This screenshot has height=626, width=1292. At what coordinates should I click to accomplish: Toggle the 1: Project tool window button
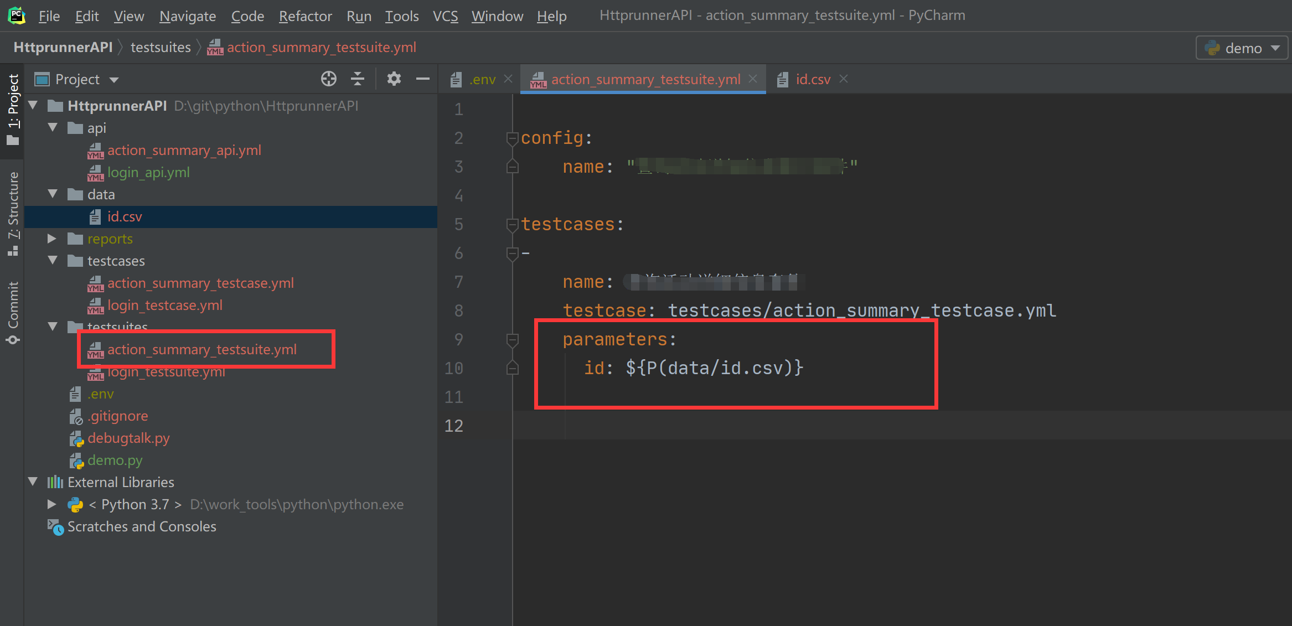click(x=13, y=108)
